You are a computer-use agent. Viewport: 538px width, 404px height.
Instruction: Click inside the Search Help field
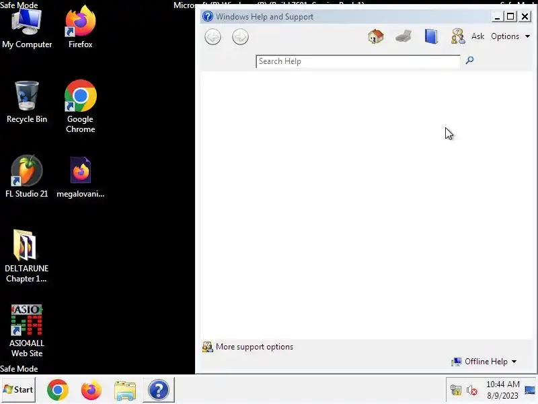[x=358, y=61]
